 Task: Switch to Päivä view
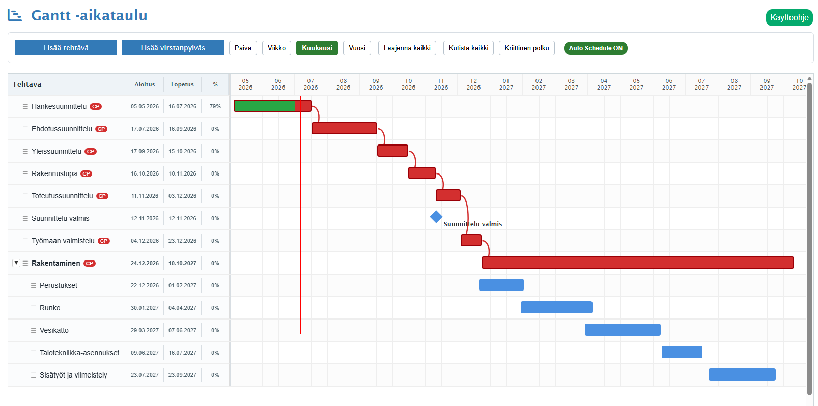click(x=243, y=48)
